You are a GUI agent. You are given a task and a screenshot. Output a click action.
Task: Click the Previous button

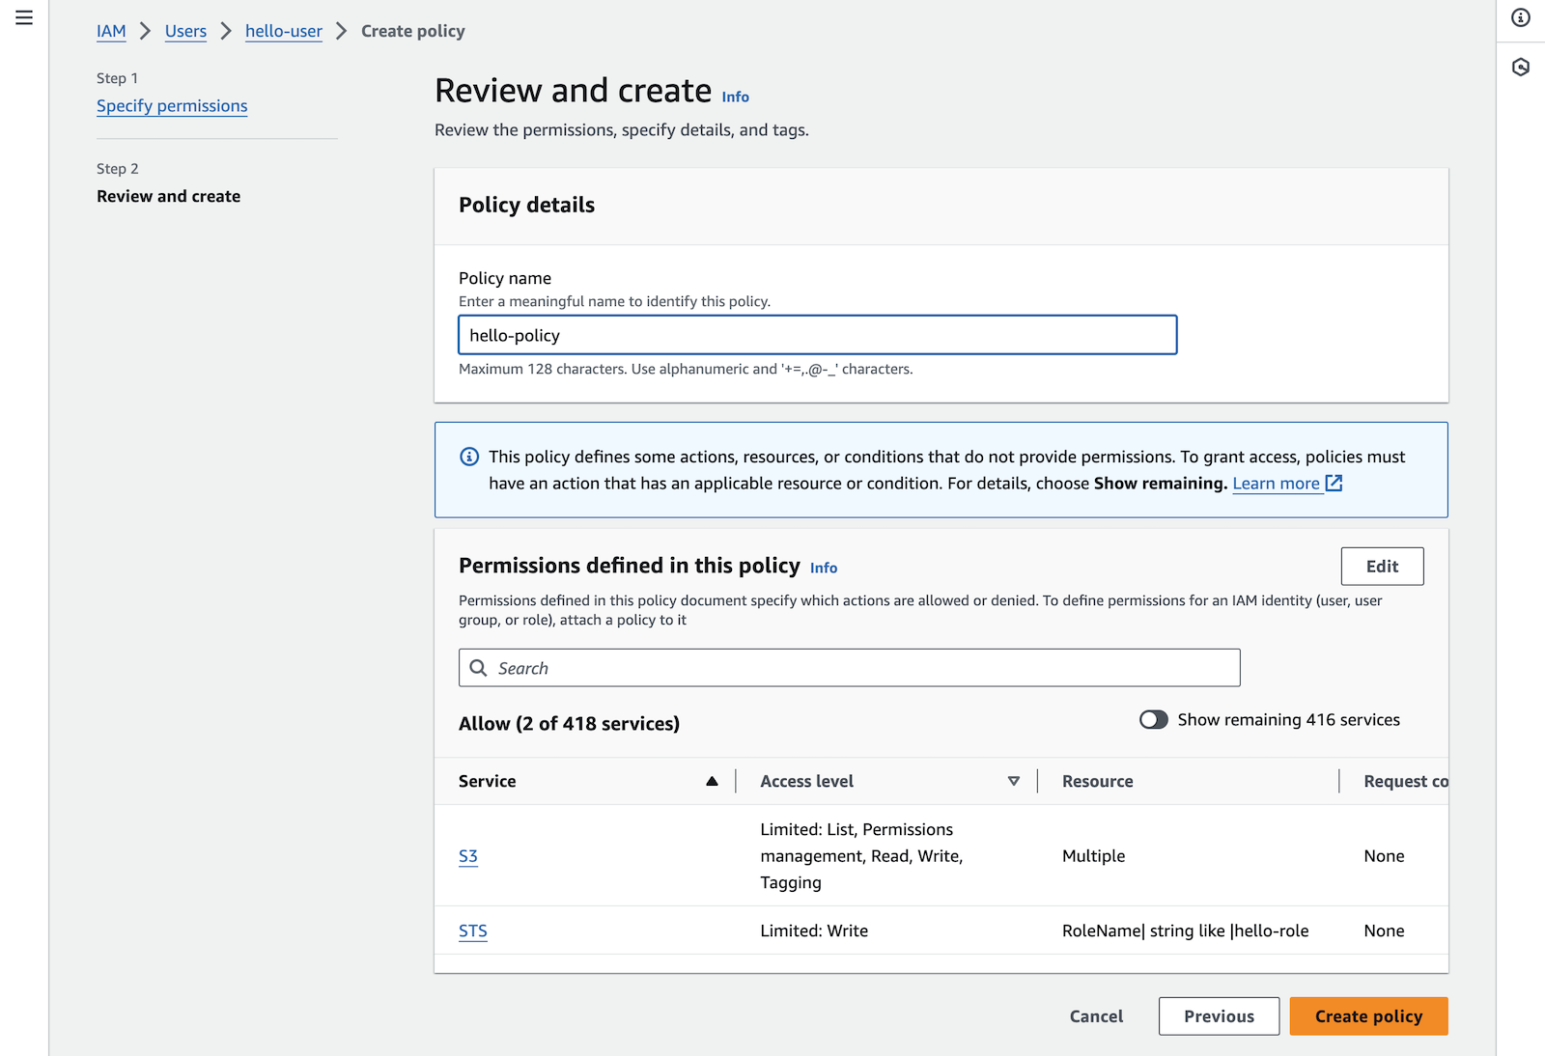[1219, 1016]
